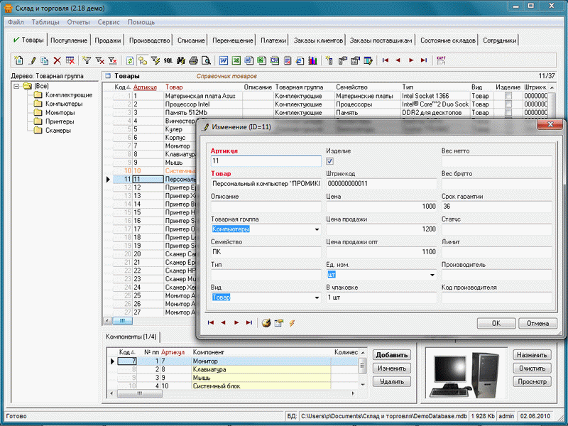Viewport: 568px width, 426px height.
Task: Click the lightning bolt icon in dialog
Action: pyautogui.click(x=291, y=323)
